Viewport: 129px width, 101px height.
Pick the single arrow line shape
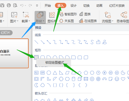[x=43, y=42]
